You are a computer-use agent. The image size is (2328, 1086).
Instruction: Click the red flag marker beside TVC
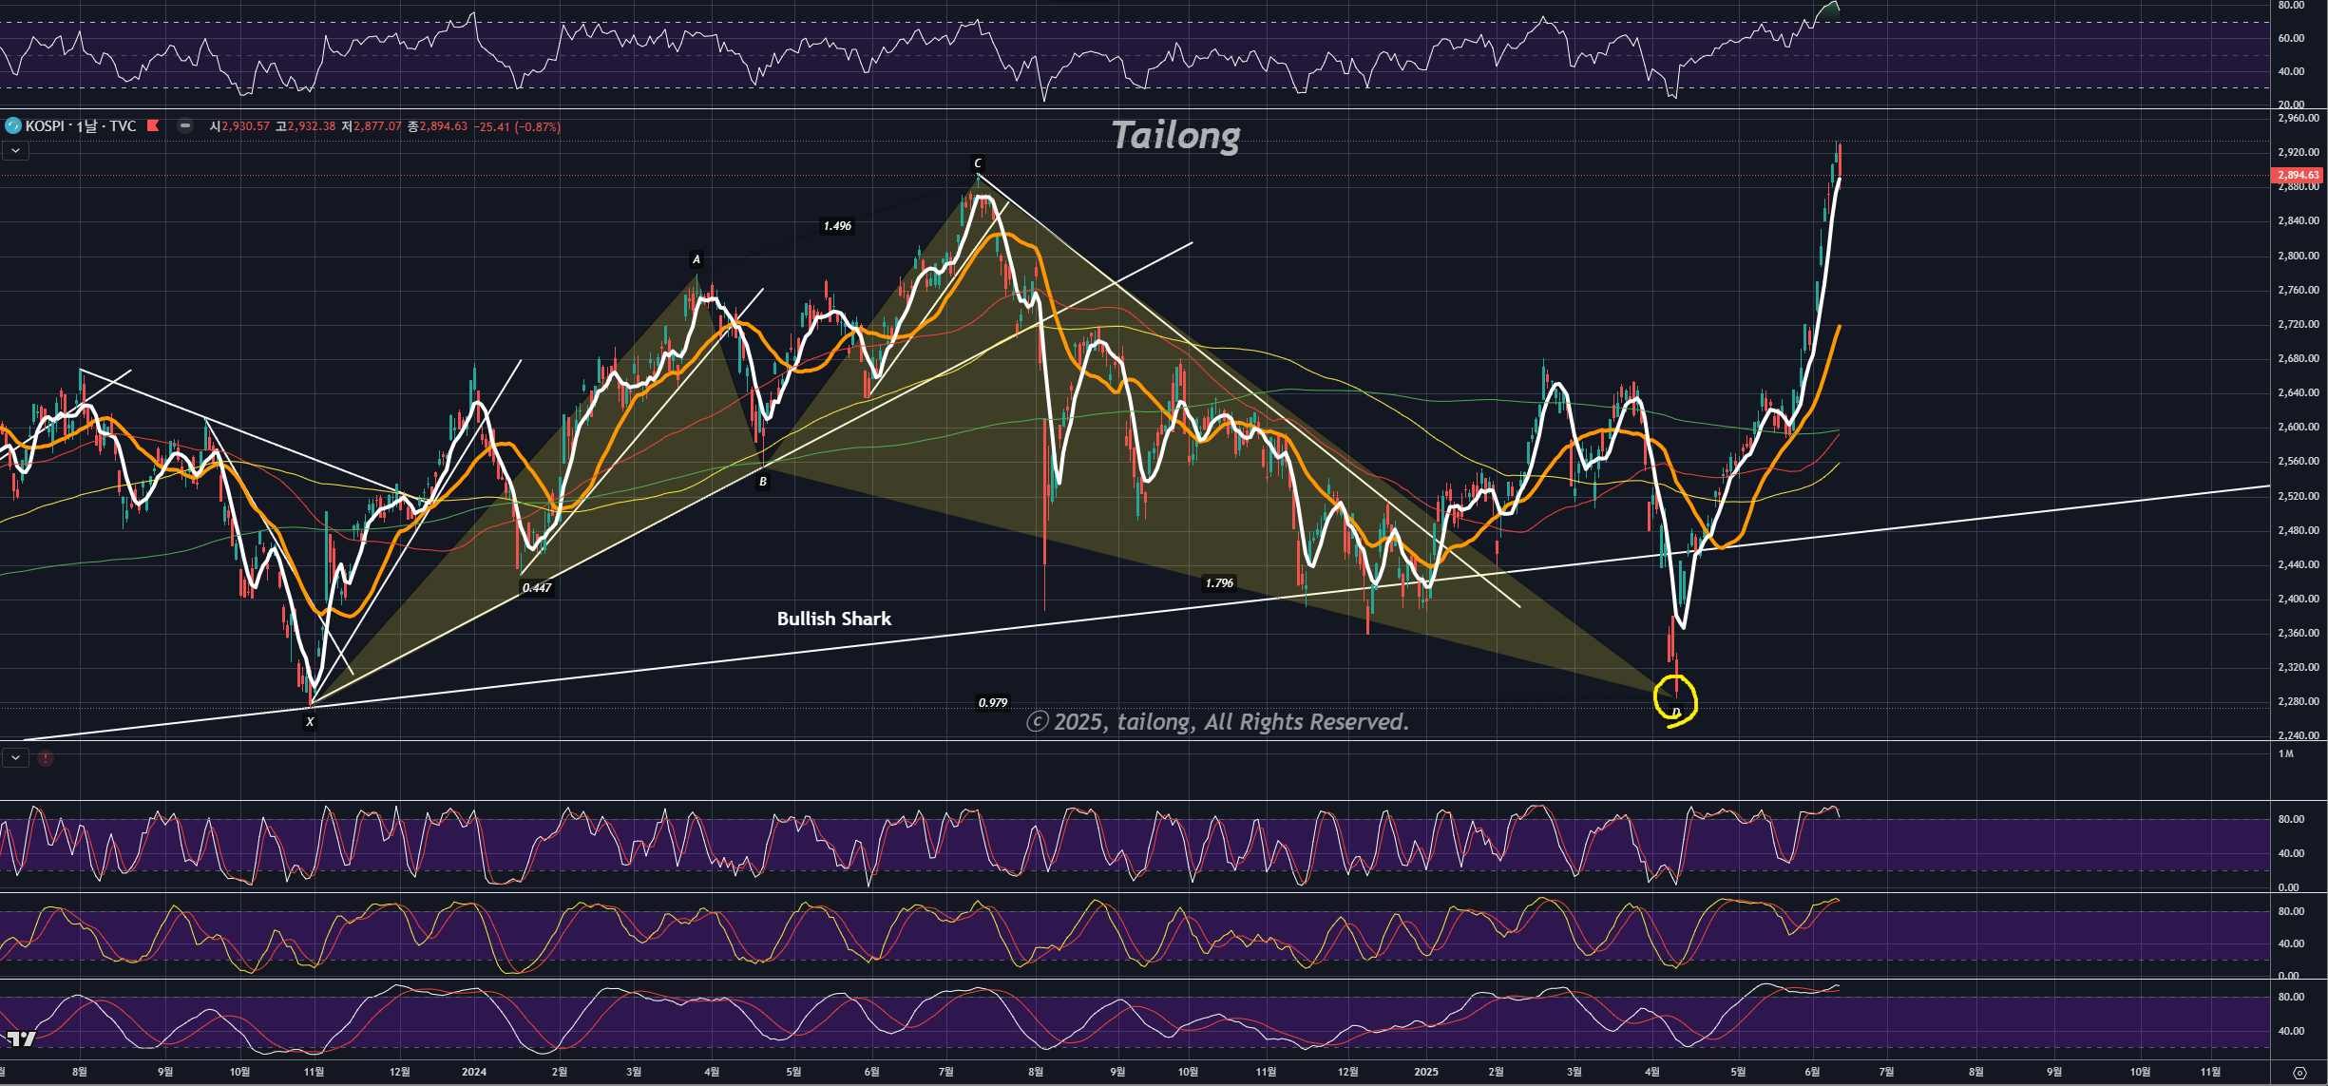[153, 126]
